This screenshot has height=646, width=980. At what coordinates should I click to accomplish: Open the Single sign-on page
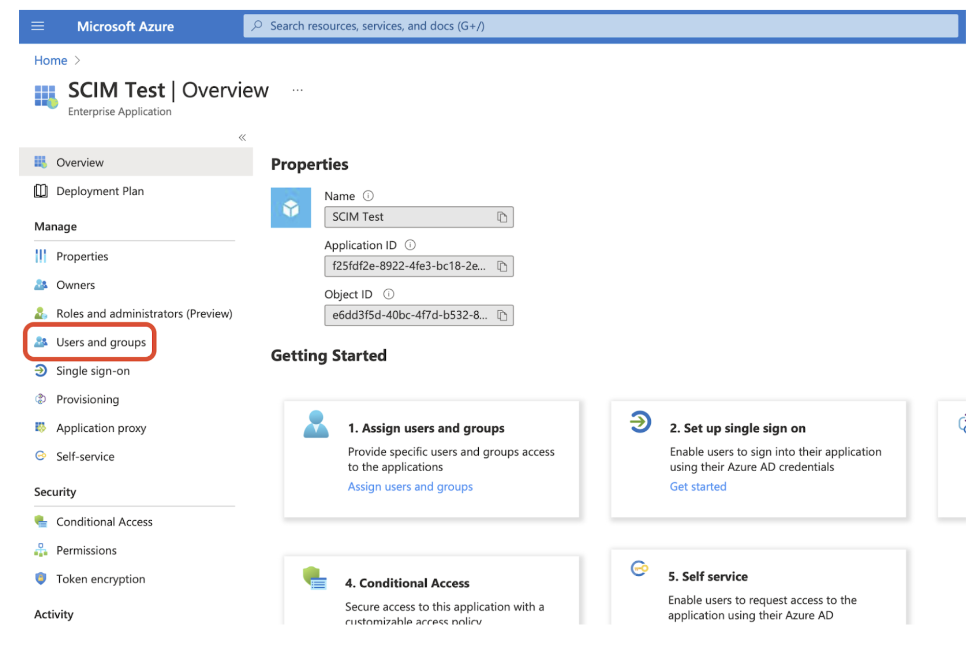click(93, 371)
